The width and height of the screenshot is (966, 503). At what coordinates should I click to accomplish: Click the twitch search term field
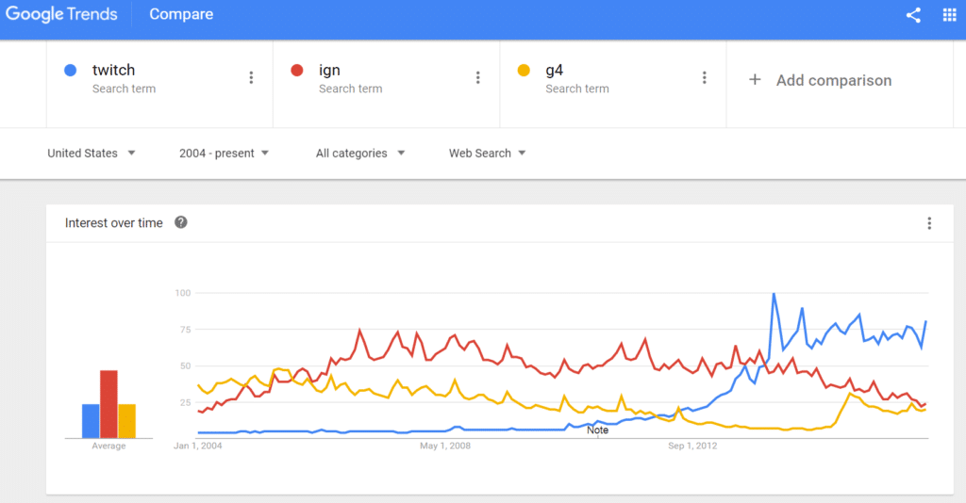pyautogui.click(x=159, y=84)
